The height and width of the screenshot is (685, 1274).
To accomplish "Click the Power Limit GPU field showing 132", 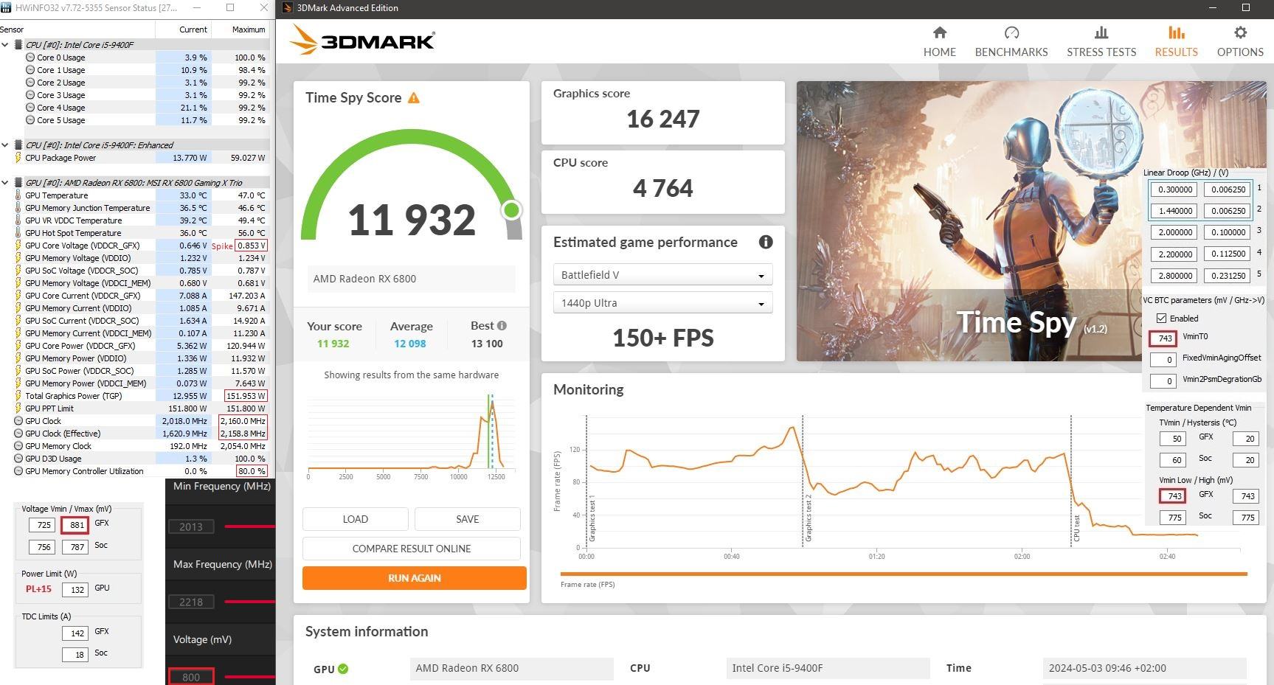I will (75, 590).
